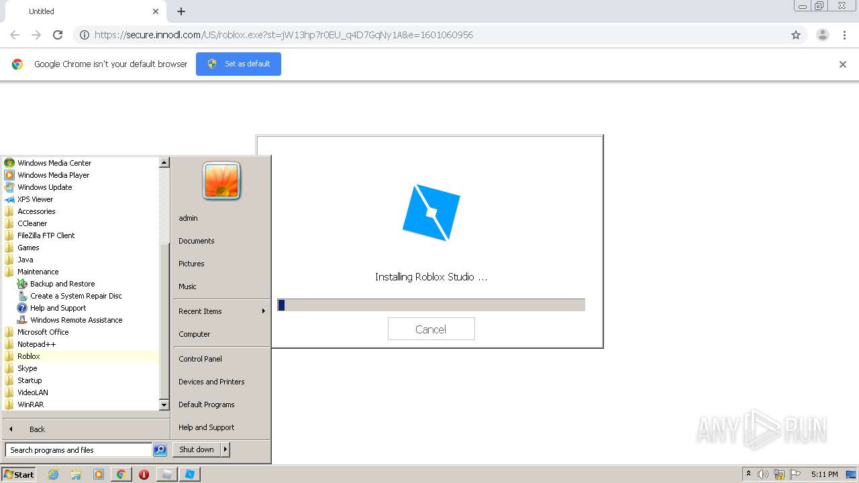The width and height of the screenshot is (859, 483).
Task: Click the Chrome forward navigation arrow
Action: (x=36, y=35)
